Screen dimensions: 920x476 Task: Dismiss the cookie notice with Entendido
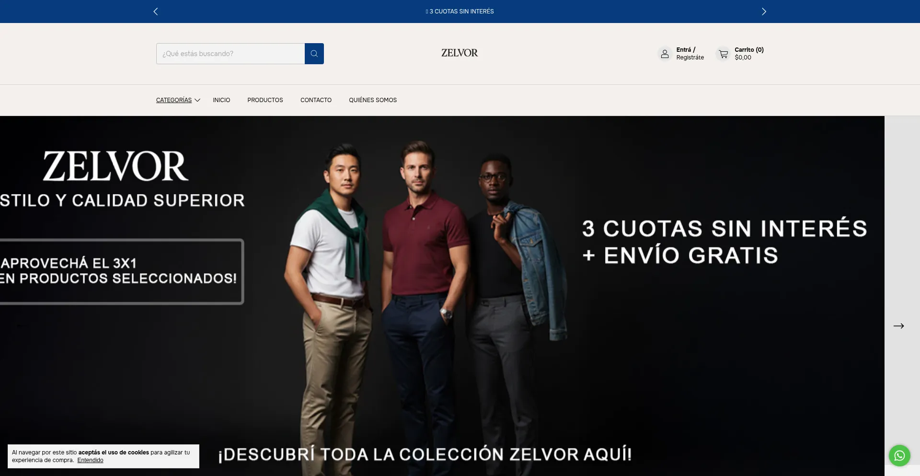click(90, 460)
